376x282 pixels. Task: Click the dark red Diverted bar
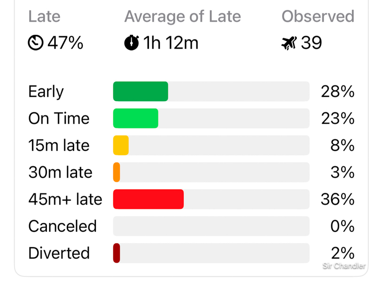(117, 253)
